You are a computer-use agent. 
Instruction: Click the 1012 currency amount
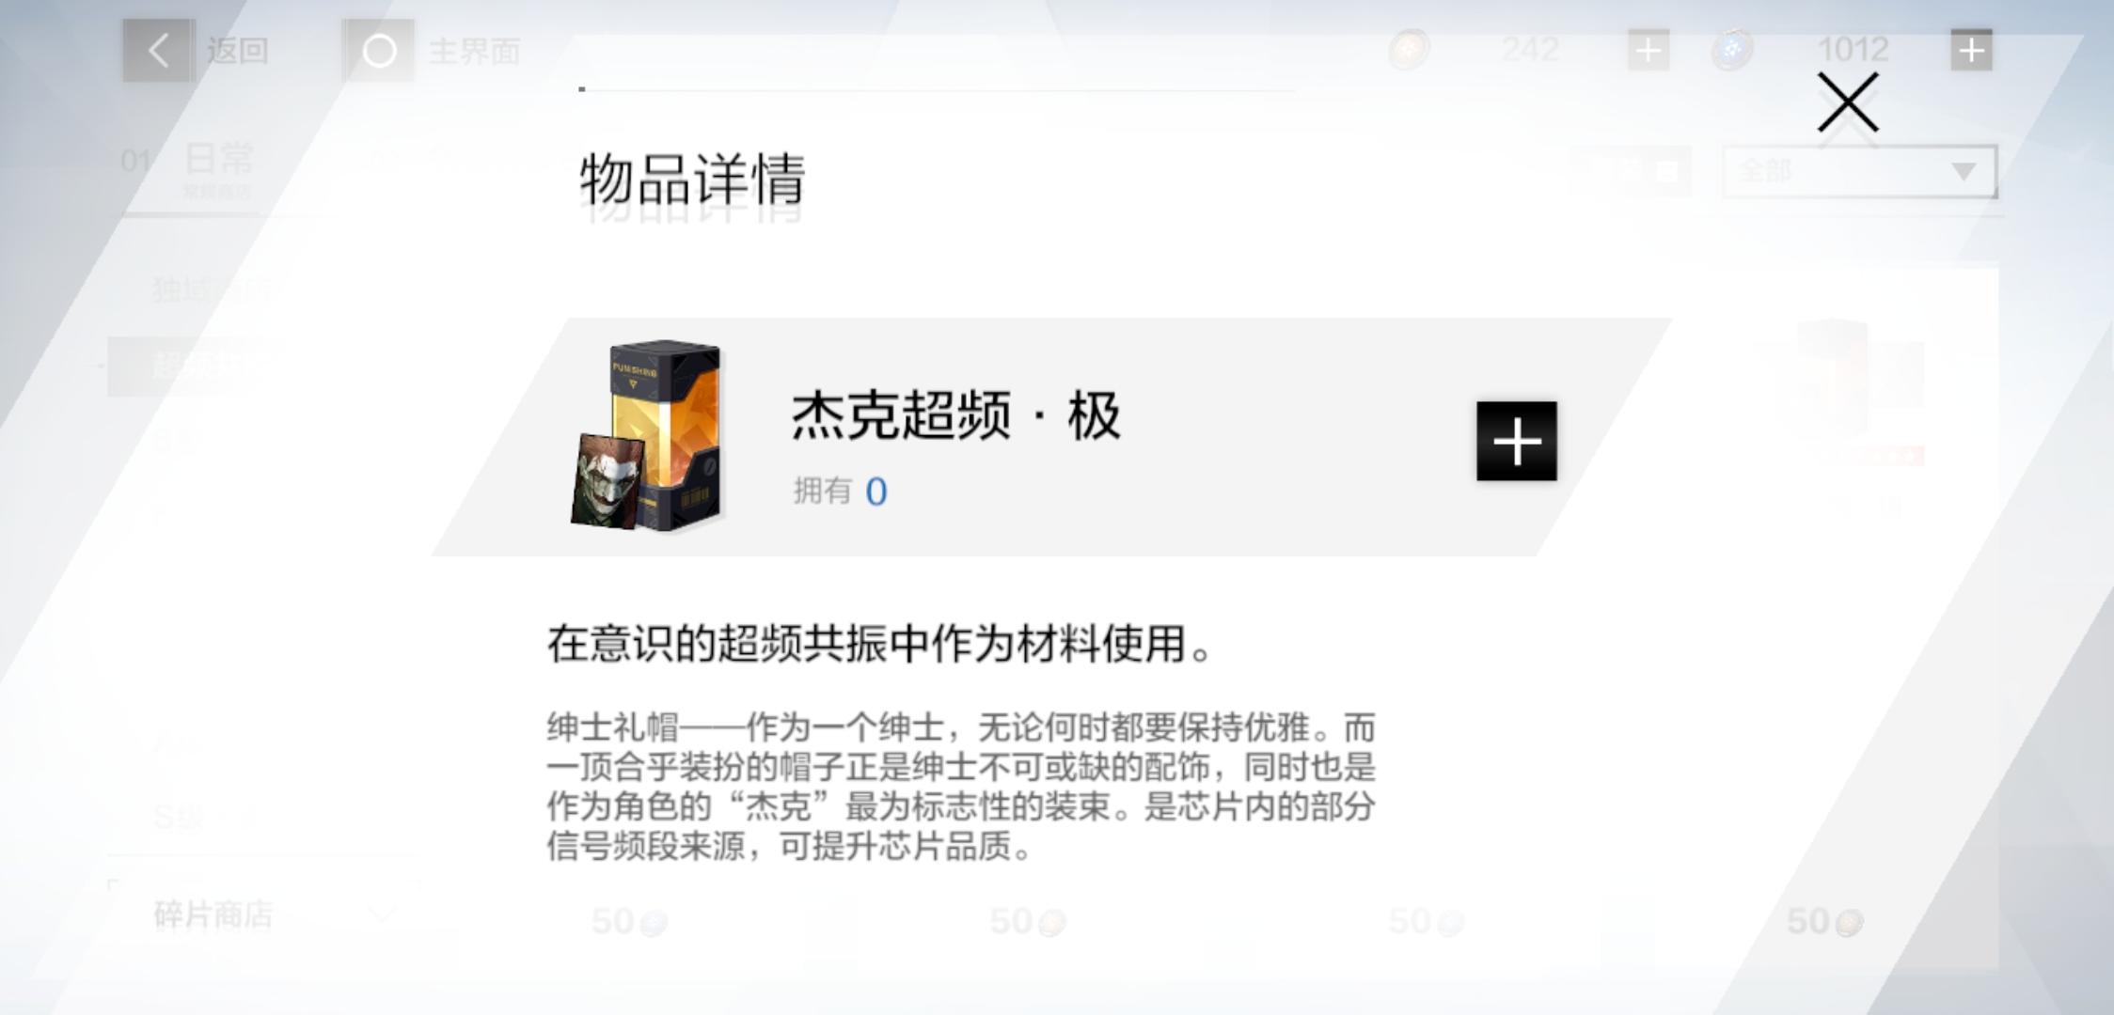(x=1853, y=50)
